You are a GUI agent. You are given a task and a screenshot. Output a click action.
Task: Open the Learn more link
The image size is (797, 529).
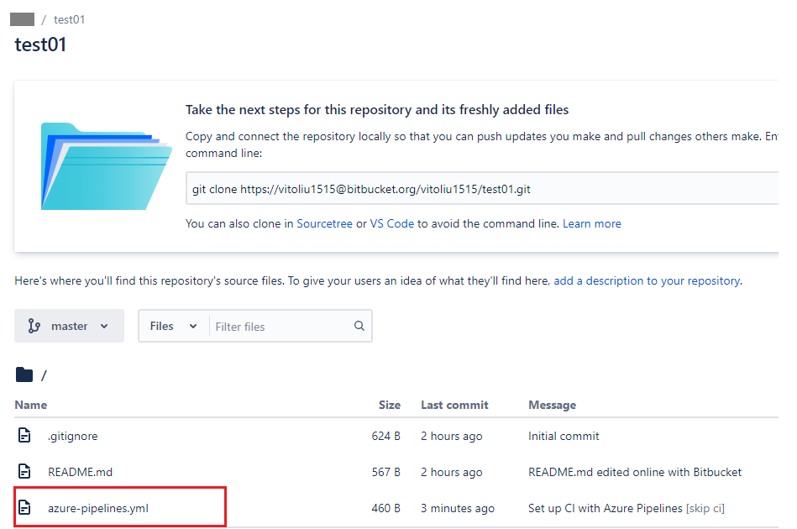pyautogui.click(x=592, y=223)
